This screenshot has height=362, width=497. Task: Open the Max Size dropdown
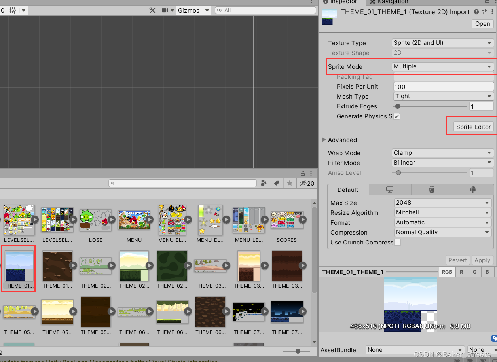click(443, 203)
